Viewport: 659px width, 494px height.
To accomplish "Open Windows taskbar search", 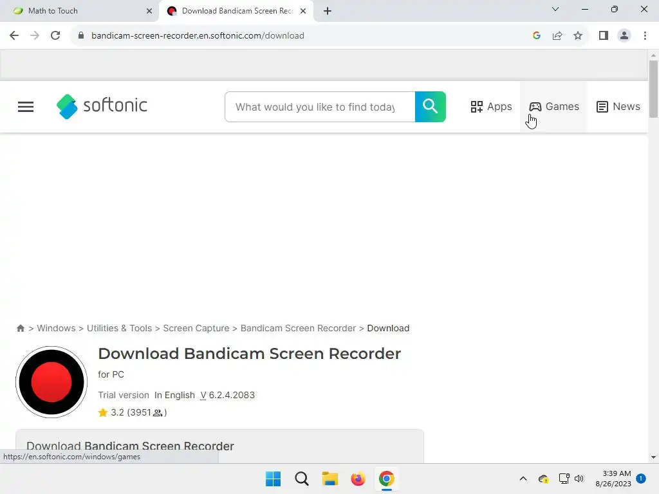I will click(x=302, y=479).
